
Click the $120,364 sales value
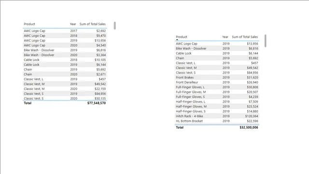tap(252, 116)
